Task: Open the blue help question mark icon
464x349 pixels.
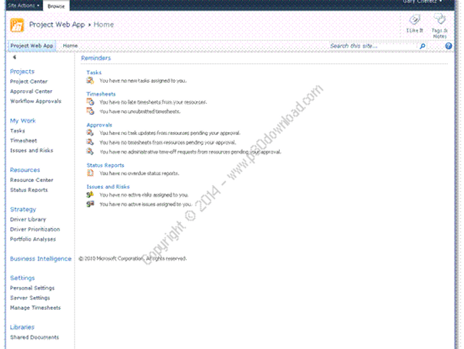Action: coord(449,46)
